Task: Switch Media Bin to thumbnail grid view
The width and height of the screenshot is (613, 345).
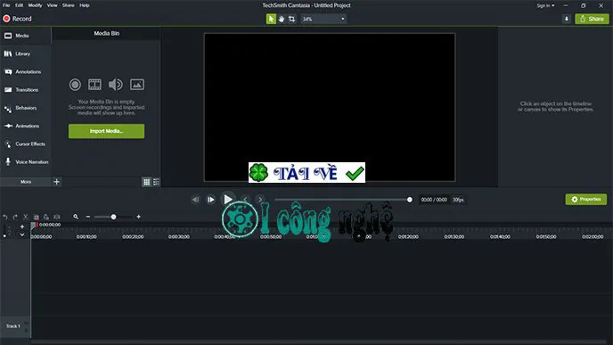Action: tap(147, 182)
